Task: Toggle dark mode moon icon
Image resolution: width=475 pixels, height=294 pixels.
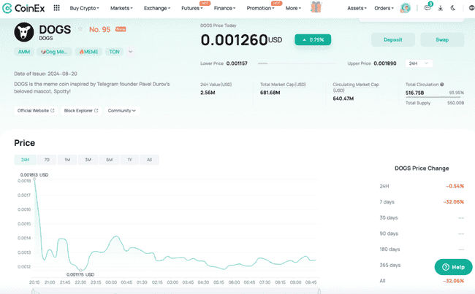Action: [453, 8]
